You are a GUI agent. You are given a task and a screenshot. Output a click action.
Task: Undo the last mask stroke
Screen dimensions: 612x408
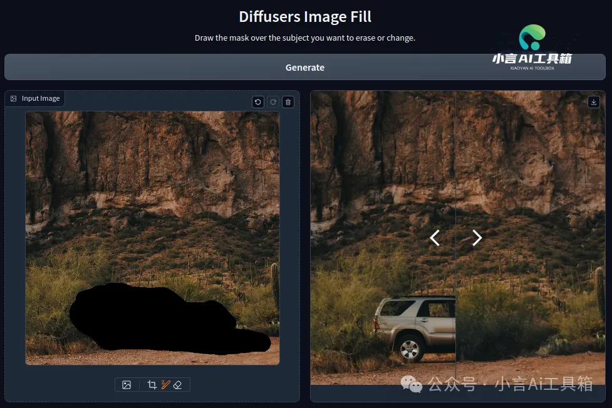[x=258, y=102]
